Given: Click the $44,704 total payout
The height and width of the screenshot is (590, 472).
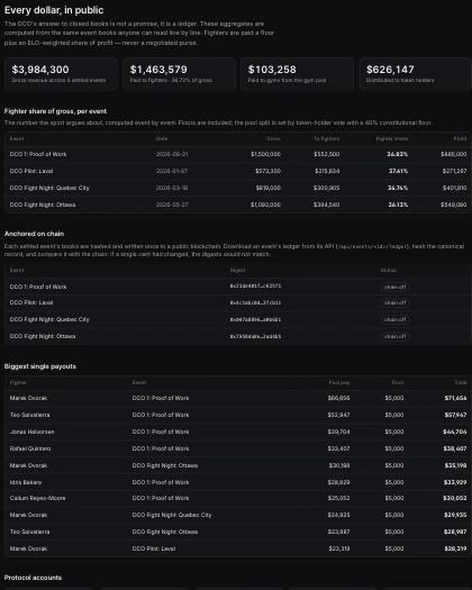Looking at the screenshot, I should coord(455,432).
